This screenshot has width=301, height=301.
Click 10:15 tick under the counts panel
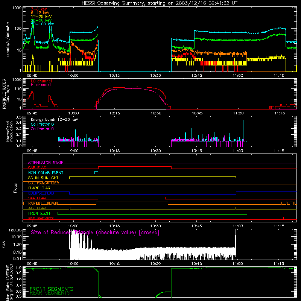(114, 76)
